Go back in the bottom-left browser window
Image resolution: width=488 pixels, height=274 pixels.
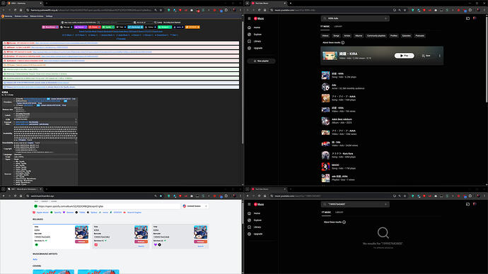(4, 196)
